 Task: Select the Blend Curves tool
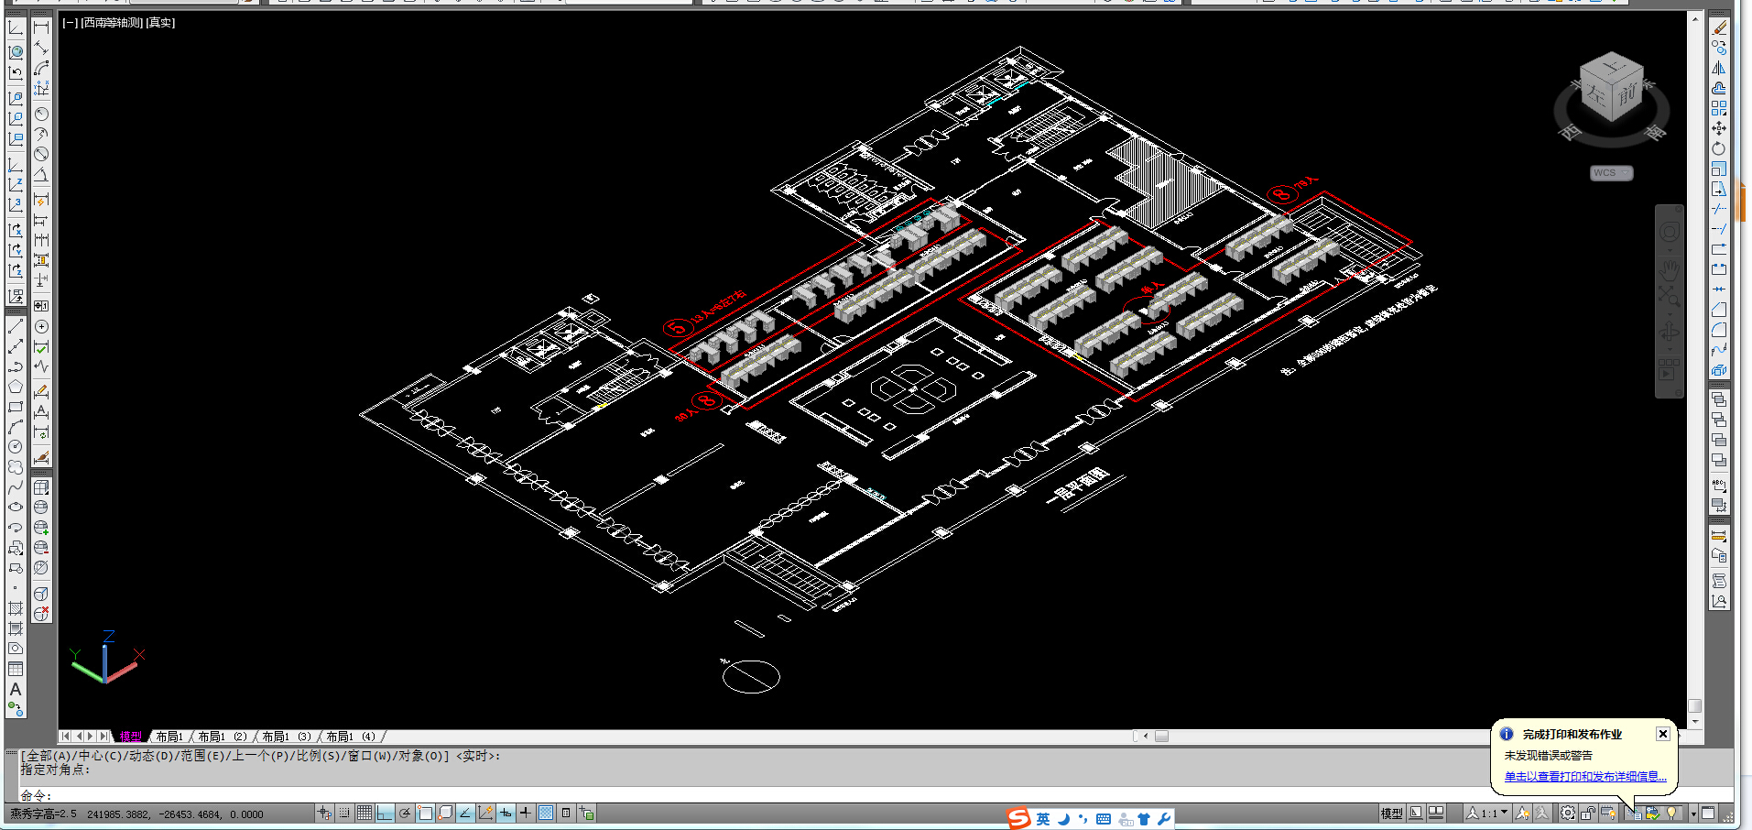pos(1719,350)
